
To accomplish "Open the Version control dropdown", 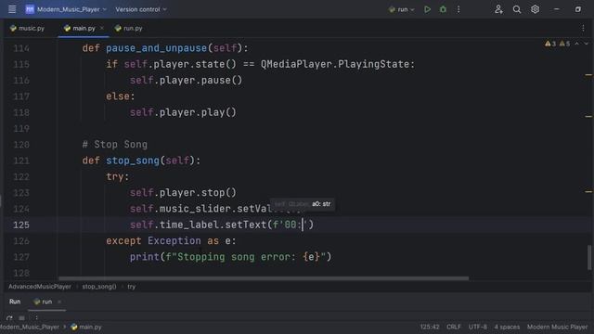I will (x=140, y=9).
